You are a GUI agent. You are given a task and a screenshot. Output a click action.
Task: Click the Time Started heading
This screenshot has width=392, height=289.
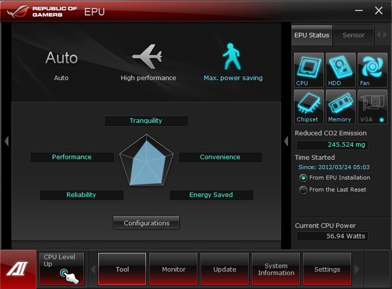coord(315,158)
